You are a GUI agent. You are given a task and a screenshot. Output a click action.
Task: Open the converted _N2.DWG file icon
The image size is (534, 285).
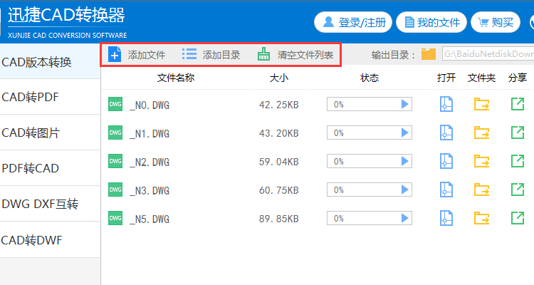point(446,161)
